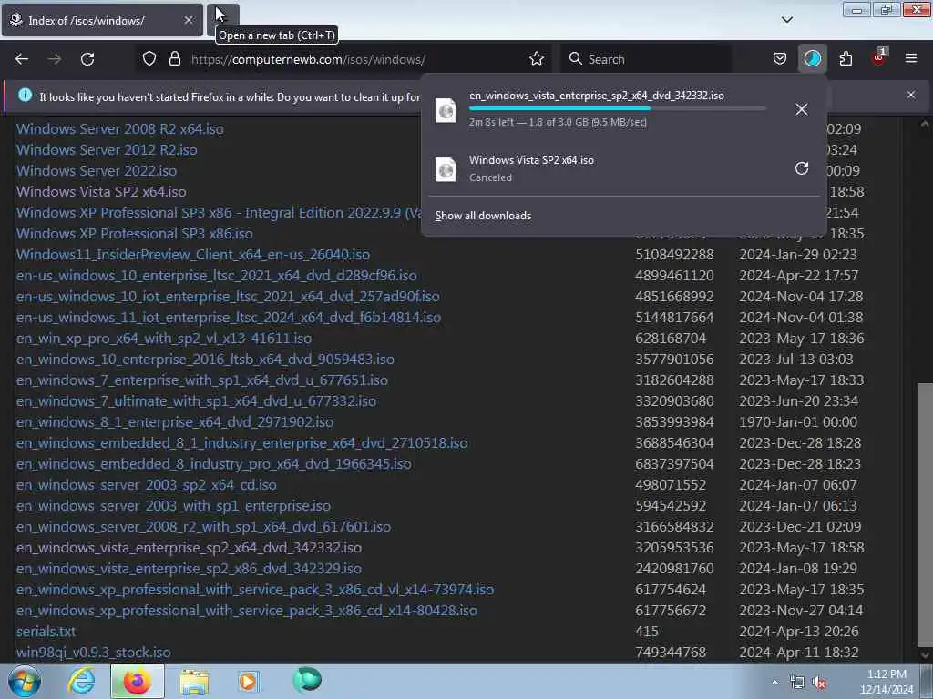Image resolution: width=933 pixels, height=699 pixels.
Task: Open en_windows_7_ultimate_with_sp1 link
Action: click(197, 401)
